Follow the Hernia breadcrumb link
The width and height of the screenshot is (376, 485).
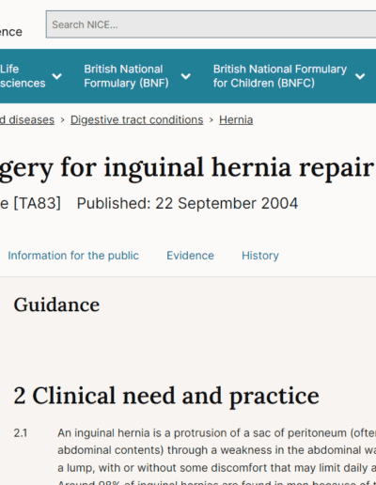[x=236, y=120]
